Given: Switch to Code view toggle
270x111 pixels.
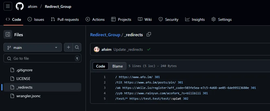Looking at the screenshot, I should [x=100, y=66].
